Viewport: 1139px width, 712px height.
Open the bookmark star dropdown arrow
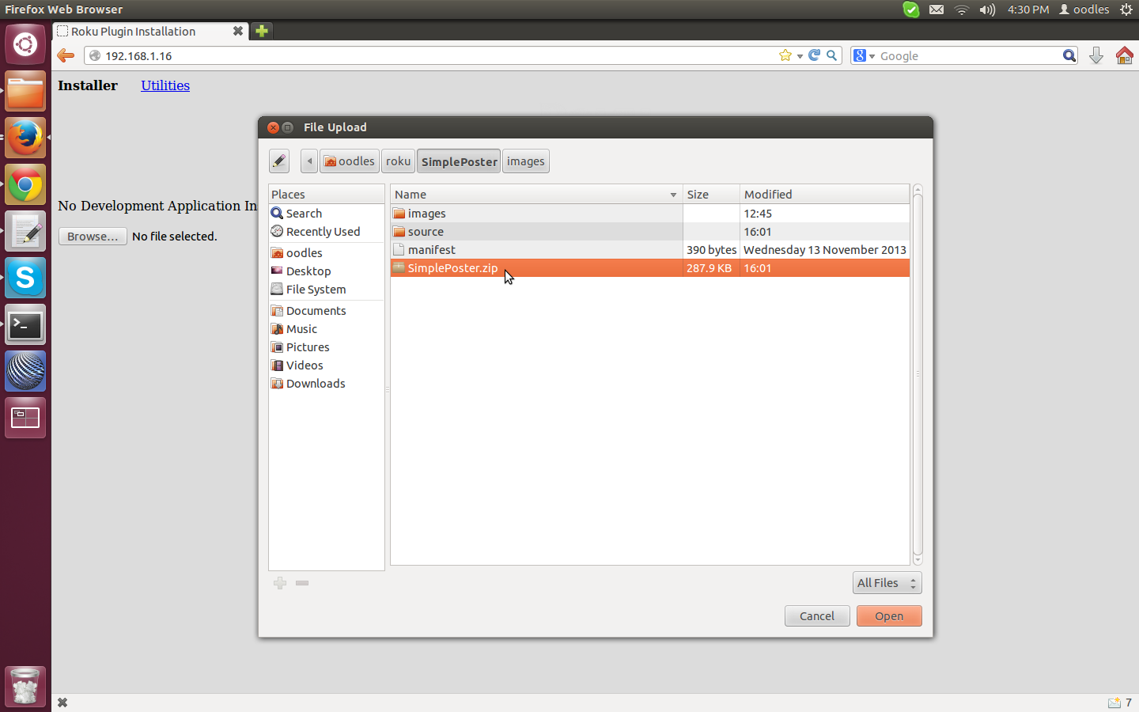pyautogui.click(x=800, y=56)
